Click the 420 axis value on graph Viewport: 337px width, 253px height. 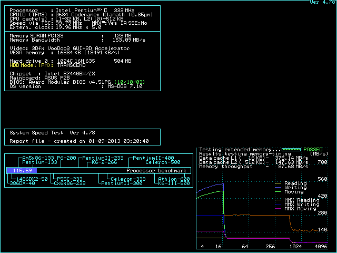click(x=322, y=196)
